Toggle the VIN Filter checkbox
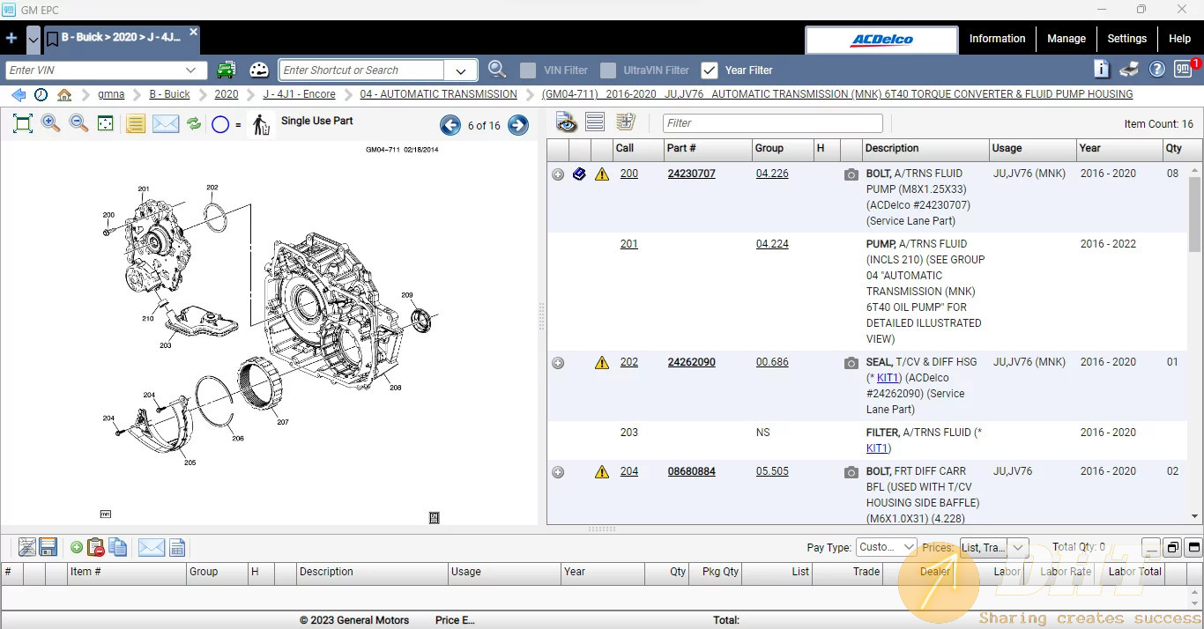This screenshot has width=1204, height=629. pos(528,70)
